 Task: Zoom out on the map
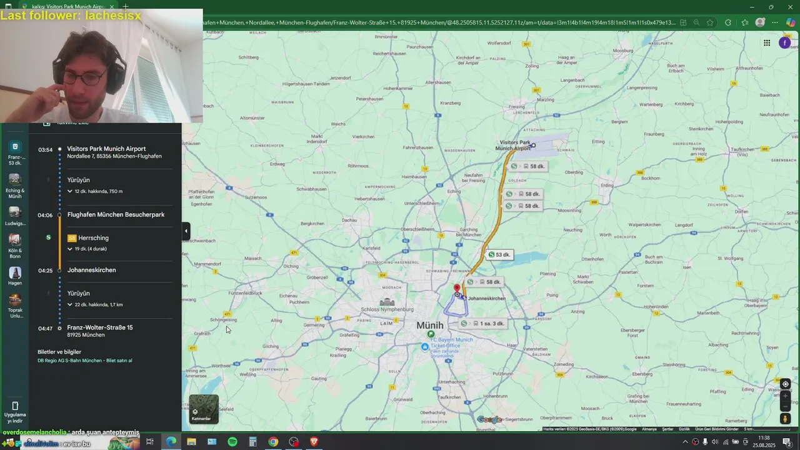[x=786, y=406]
